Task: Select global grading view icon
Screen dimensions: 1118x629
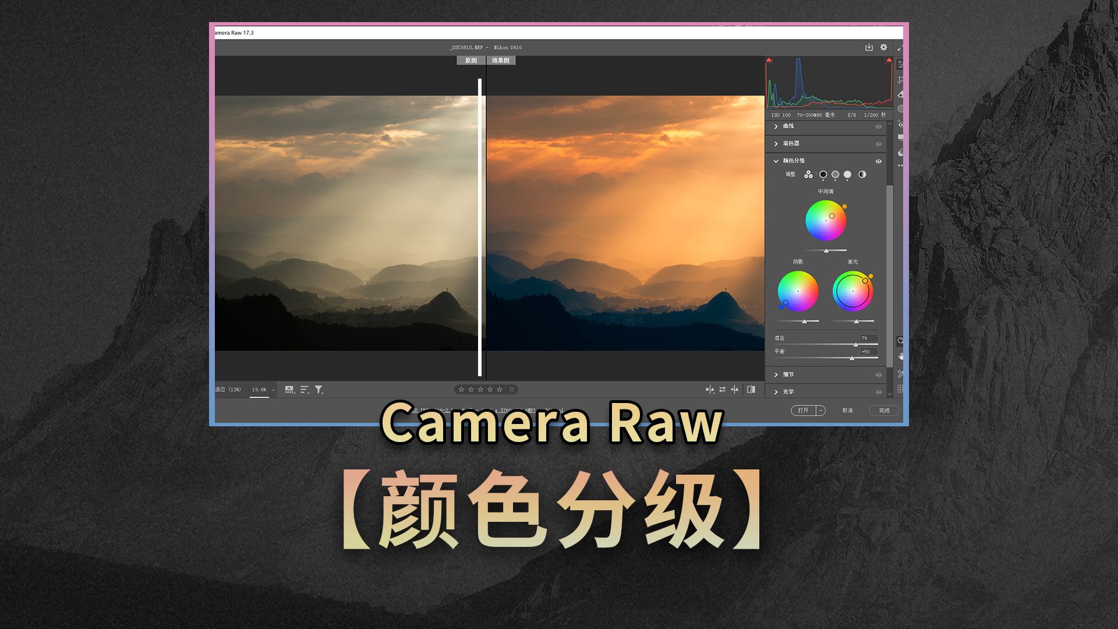Action: pyautogui.click(x=862, y=175)
